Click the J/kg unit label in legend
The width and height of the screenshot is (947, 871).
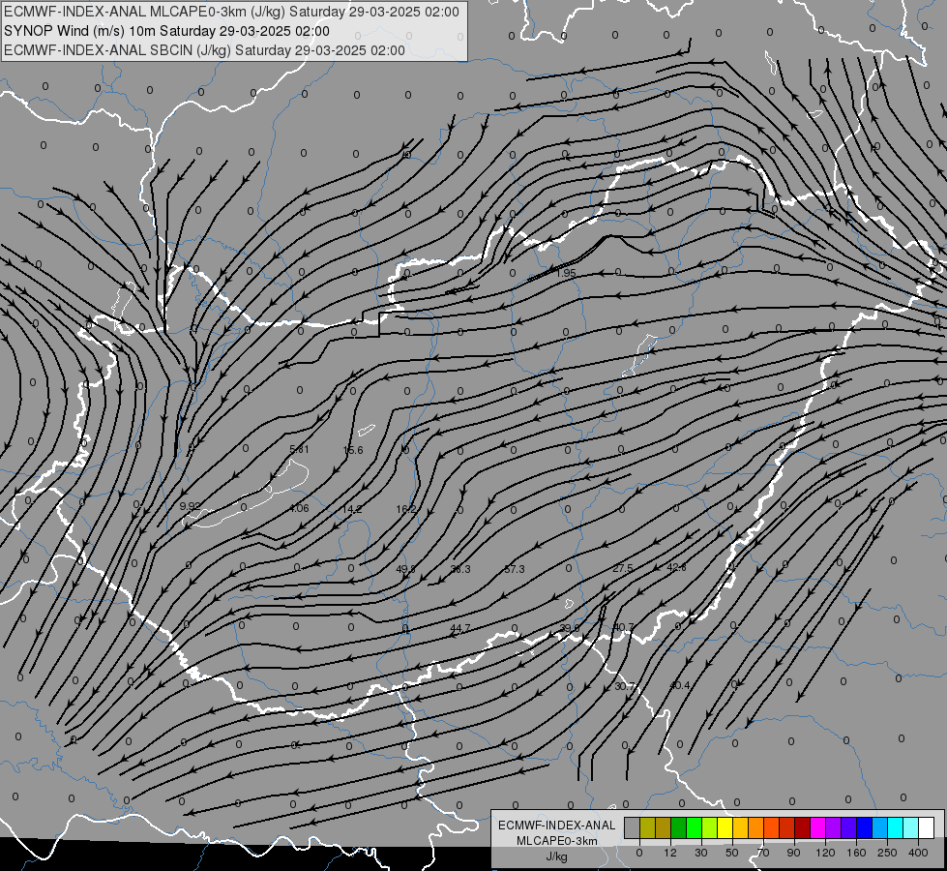point(556,856)
